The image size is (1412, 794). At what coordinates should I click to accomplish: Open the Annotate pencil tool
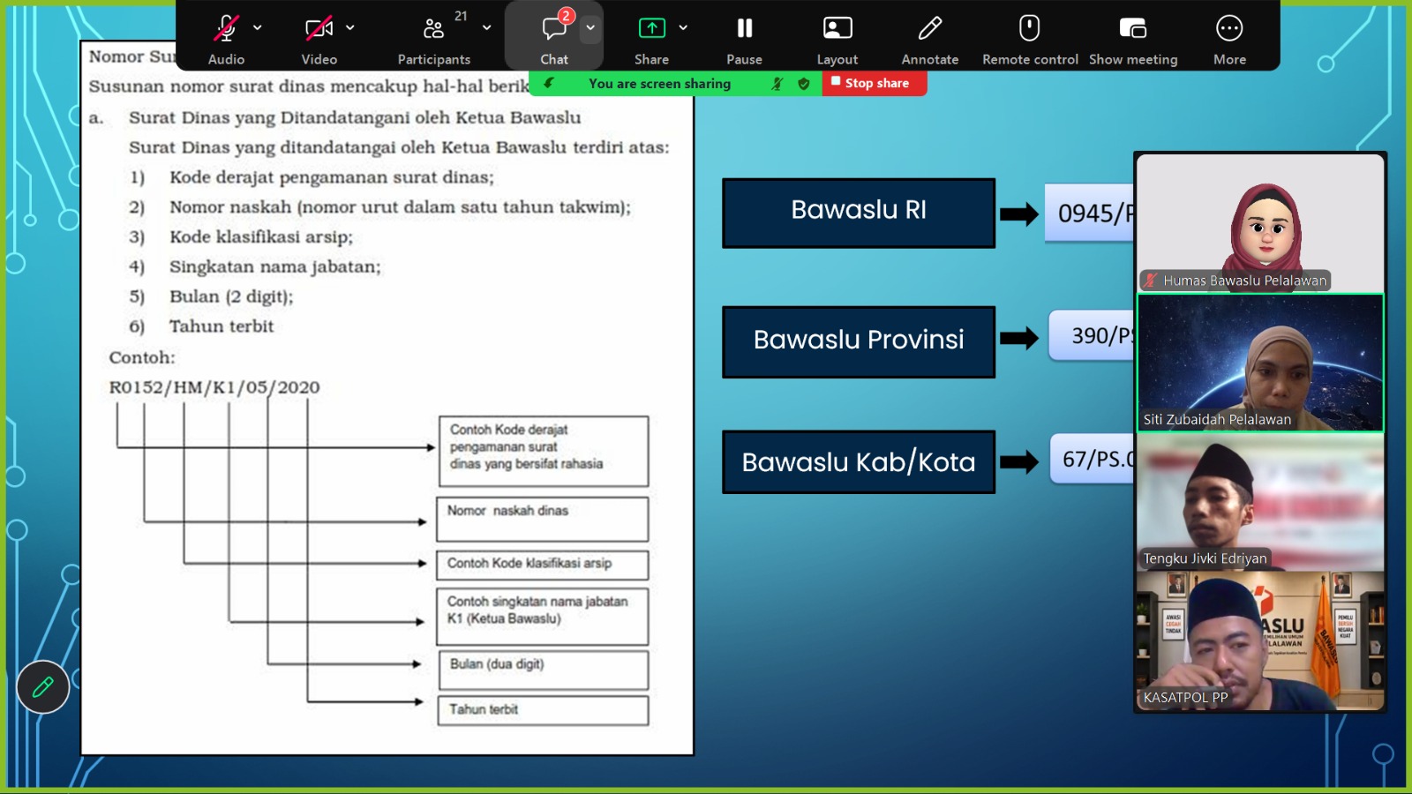tap(930, 36)
